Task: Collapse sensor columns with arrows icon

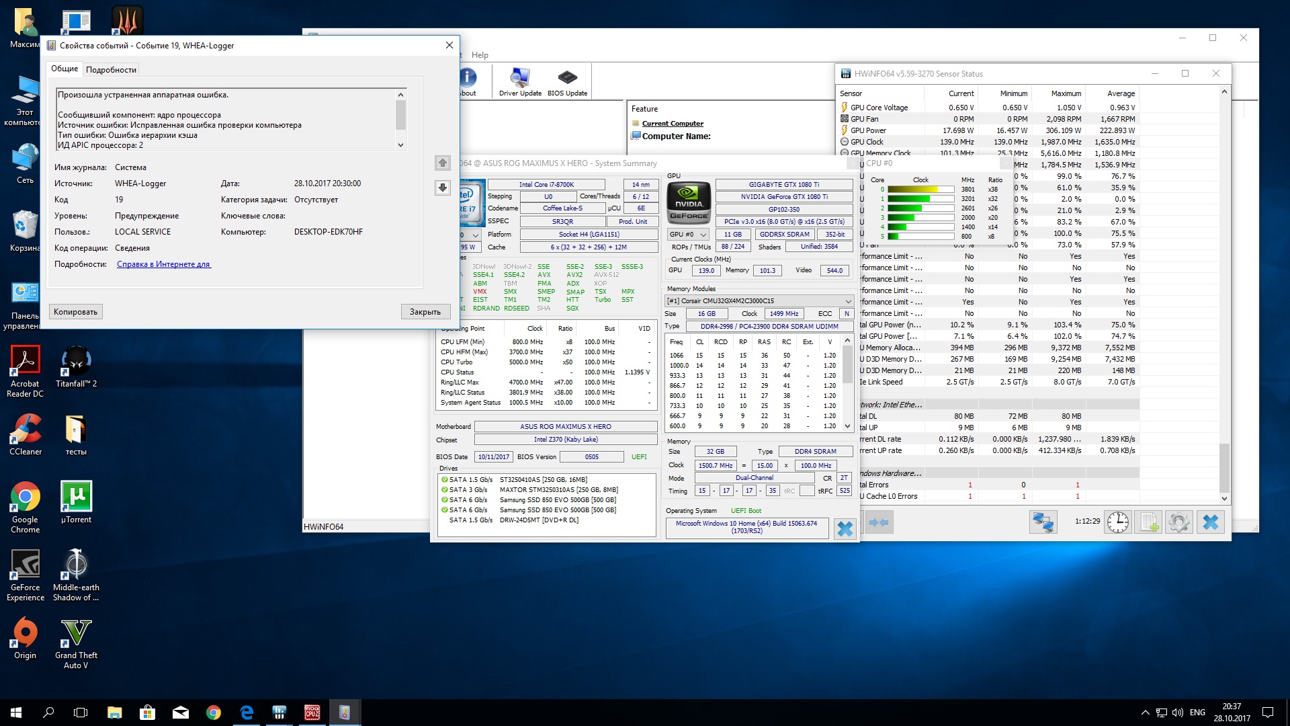Action: [878, 522]
